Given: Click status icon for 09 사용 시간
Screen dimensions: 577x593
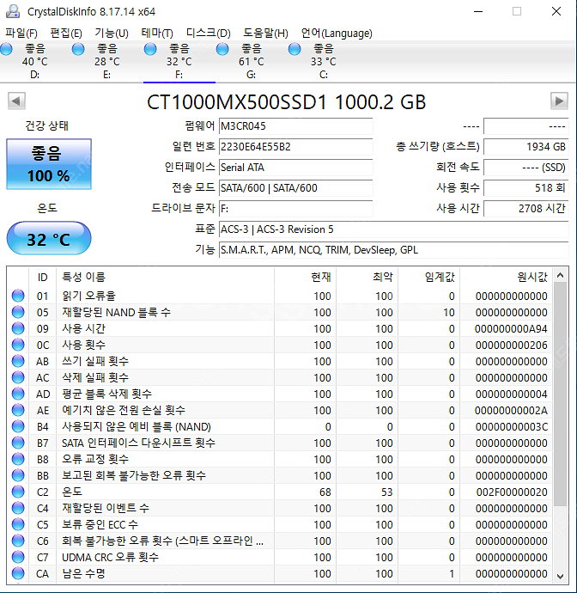Looking at the screenshot, I should [18, 328].
